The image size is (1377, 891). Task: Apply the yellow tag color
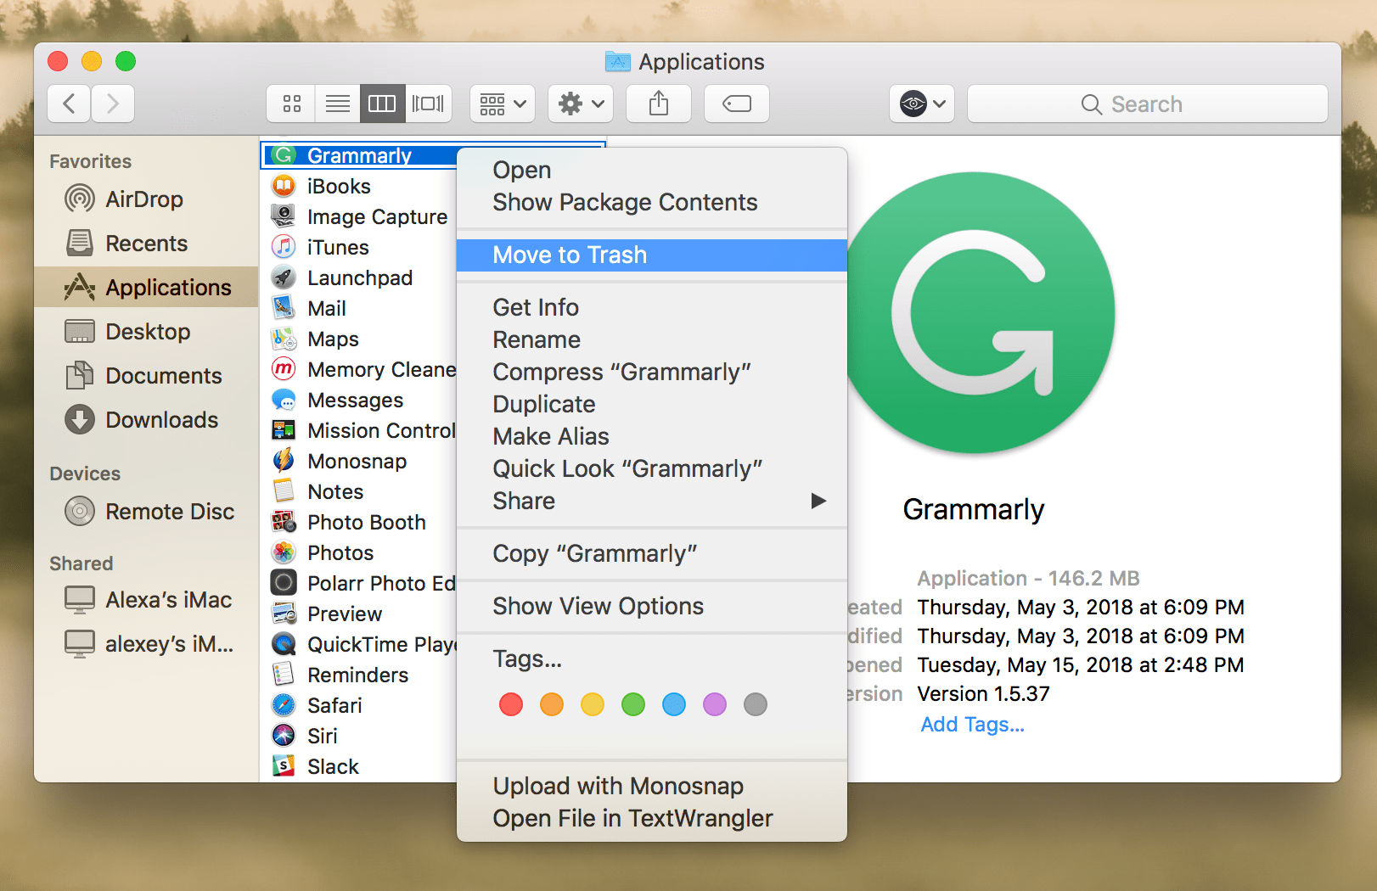(x=593, y=704)
